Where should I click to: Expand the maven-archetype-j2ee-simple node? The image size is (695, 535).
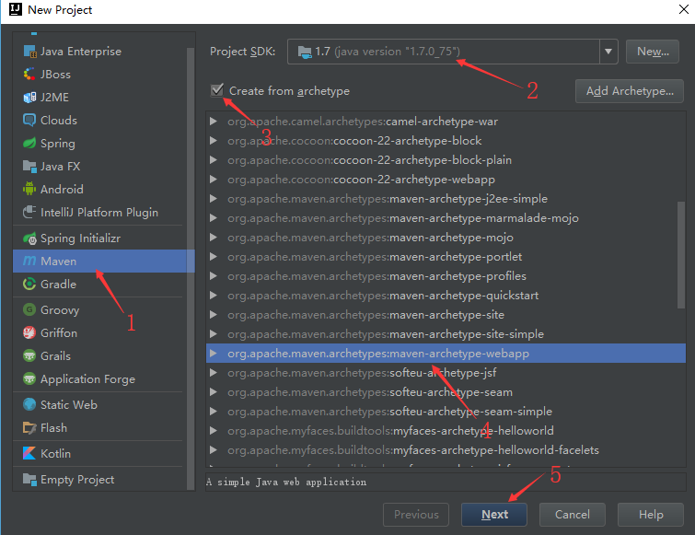(214, 199)
